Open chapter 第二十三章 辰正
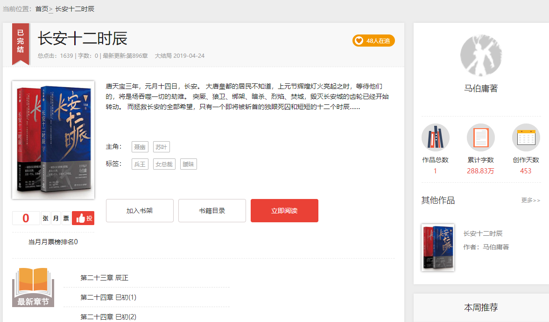This screenshot has height=322, width=549. tap(104, 278)
